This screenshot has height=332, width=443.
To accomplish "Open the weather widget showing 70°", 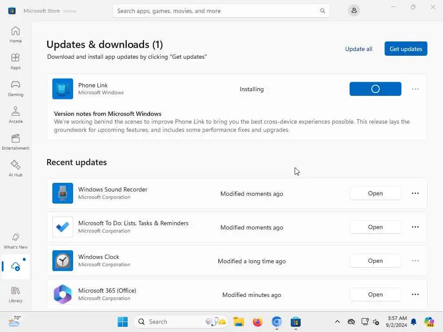I will point(14,321).
